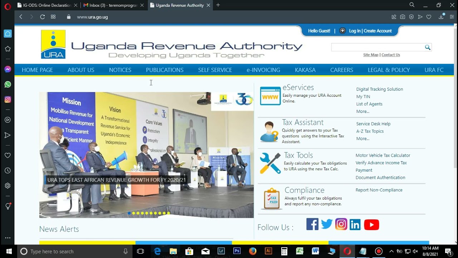Click the www.ura.go.ug address bar
This screenshot has width=458, height=258.
[x=92, y=17]
